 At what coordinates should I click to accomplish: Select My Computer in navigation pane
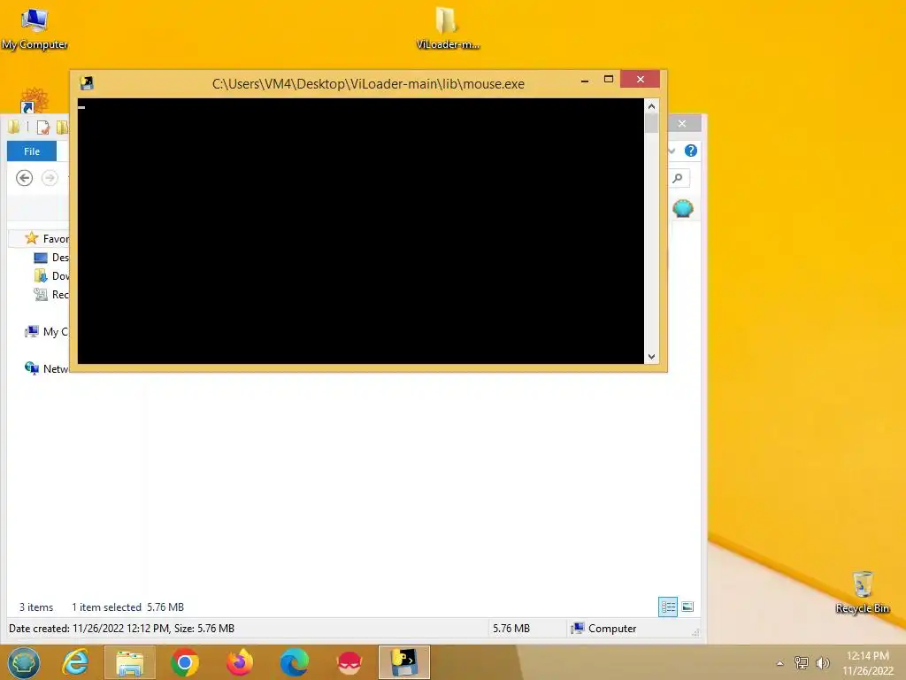pyautogui.click(x=46, y=332)
